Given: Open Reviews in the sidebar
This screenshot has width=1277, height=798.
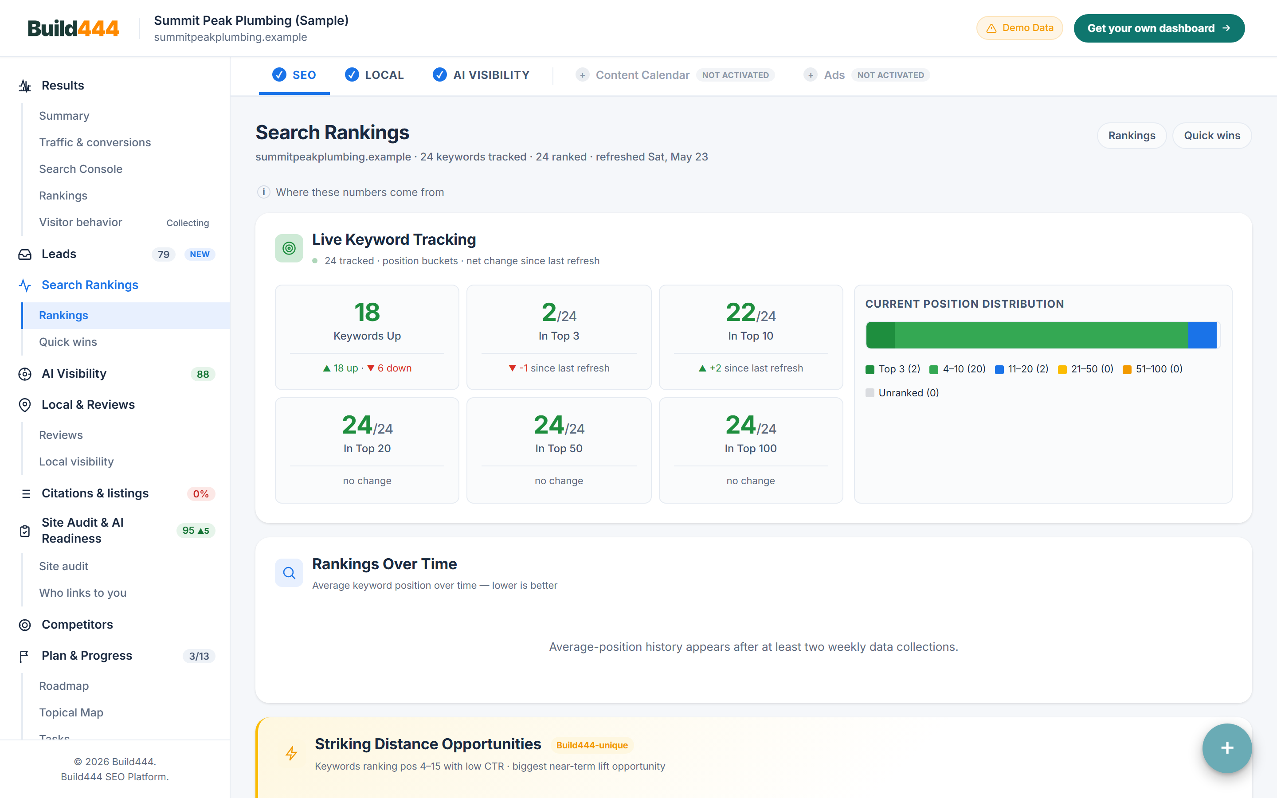Looking at the screenshot, I should (61, 435).
